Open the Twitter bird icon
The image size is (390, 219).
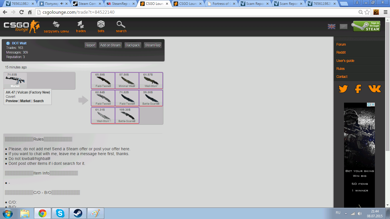(x=343, y=89)
